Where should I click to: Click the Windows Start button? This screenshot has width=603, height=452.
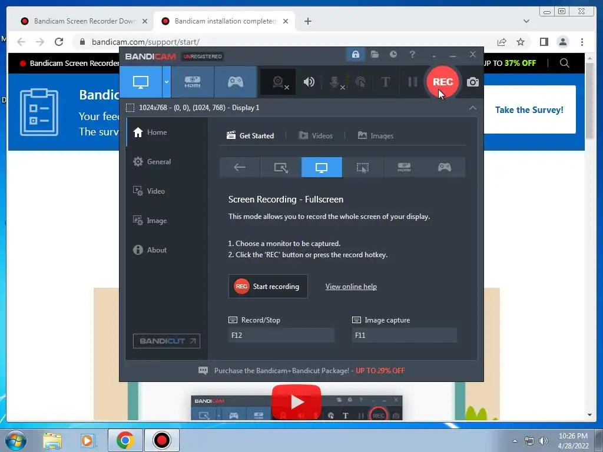[15, 440]
